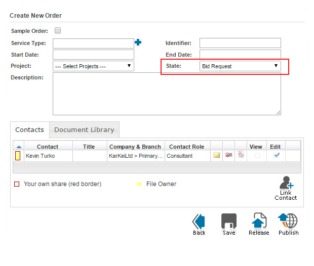
Task: Click the blue plus icon beside Service Type
Action: pyautogui.click(x=138, y=42)
